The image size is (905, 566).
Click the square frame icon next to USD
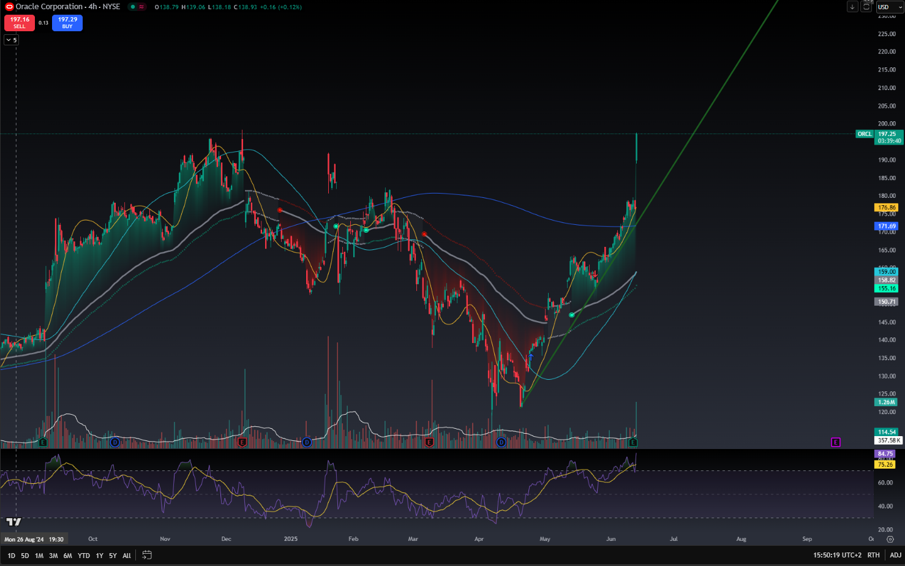click(866, 7)
